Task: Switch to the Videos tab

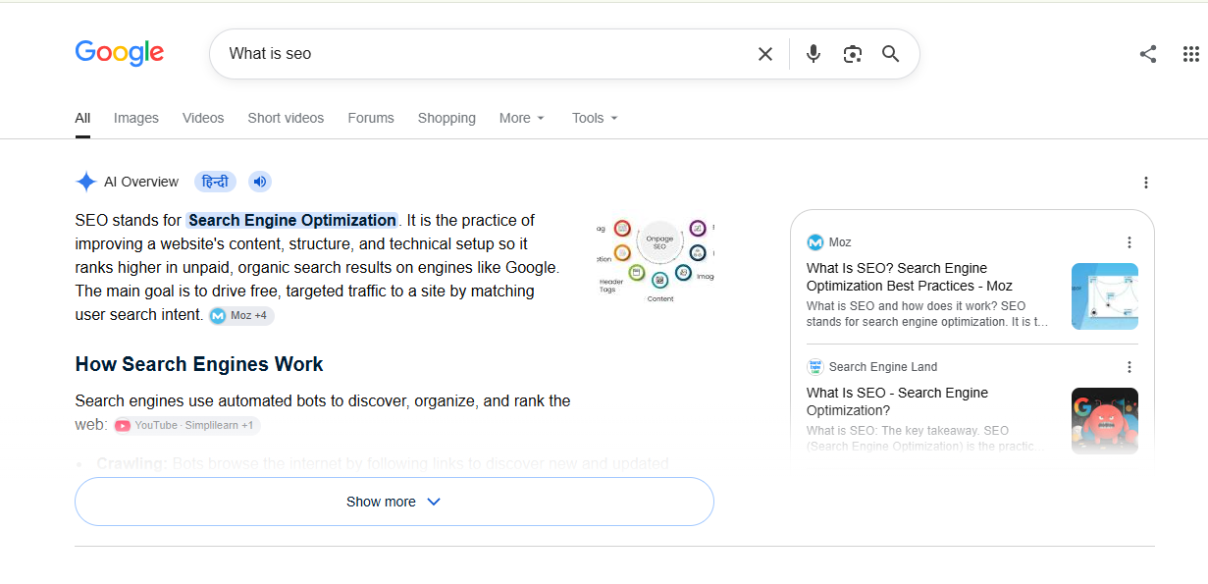Action: coord(203,118)
